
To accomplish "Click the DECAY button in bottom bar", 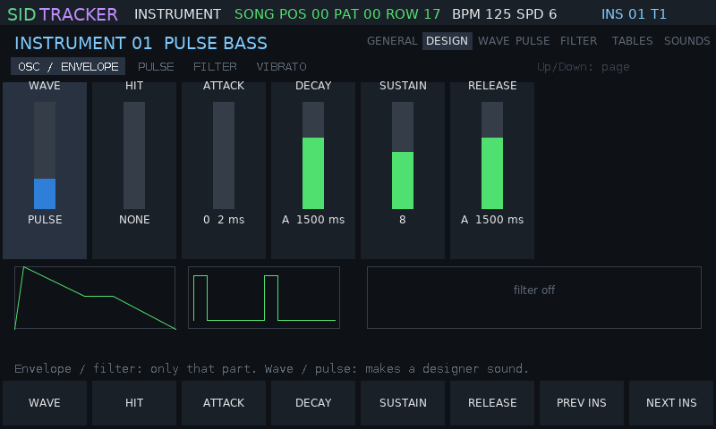I will (313, 403).
